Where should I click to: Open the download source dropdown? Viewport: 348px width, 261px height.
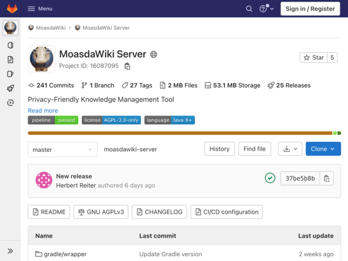290,149
